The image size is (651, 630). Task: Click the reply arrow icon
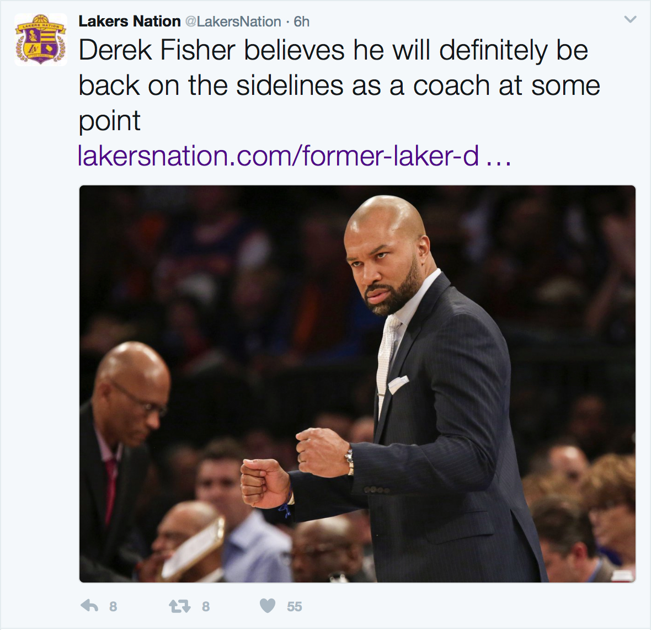pyautogui.click(x=89, y=606)
